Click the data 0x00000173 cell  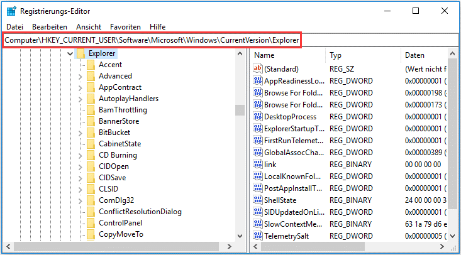426,105
